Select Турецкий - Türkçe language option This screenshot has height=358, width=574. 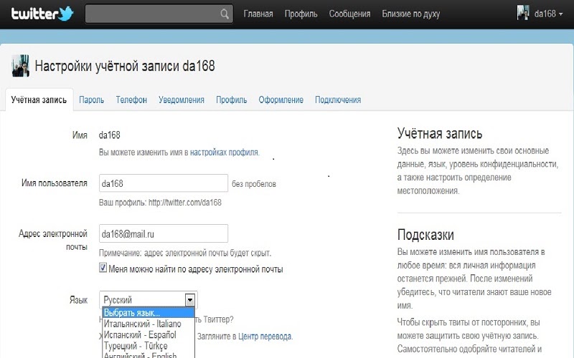149,346
